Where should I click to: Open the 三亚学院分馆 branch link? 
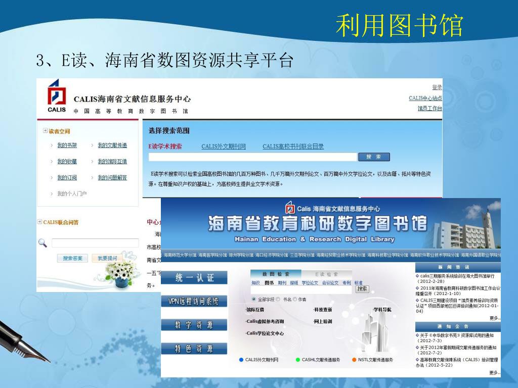coord(303,255)
